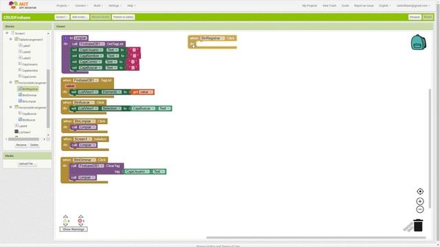Click the empty text string on CajaUsuario set block
This screenshot has height=247, width=440.
pyautogui.click(x=133, y=50)
